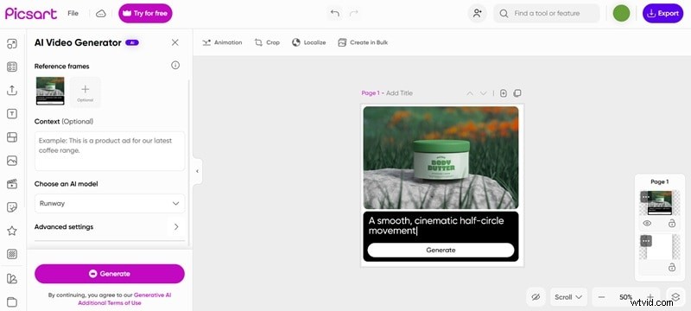Move page up with the up chevron
The width and height of the screenshot is (691, 311).
pyautogui.click(x=470, y=93)
